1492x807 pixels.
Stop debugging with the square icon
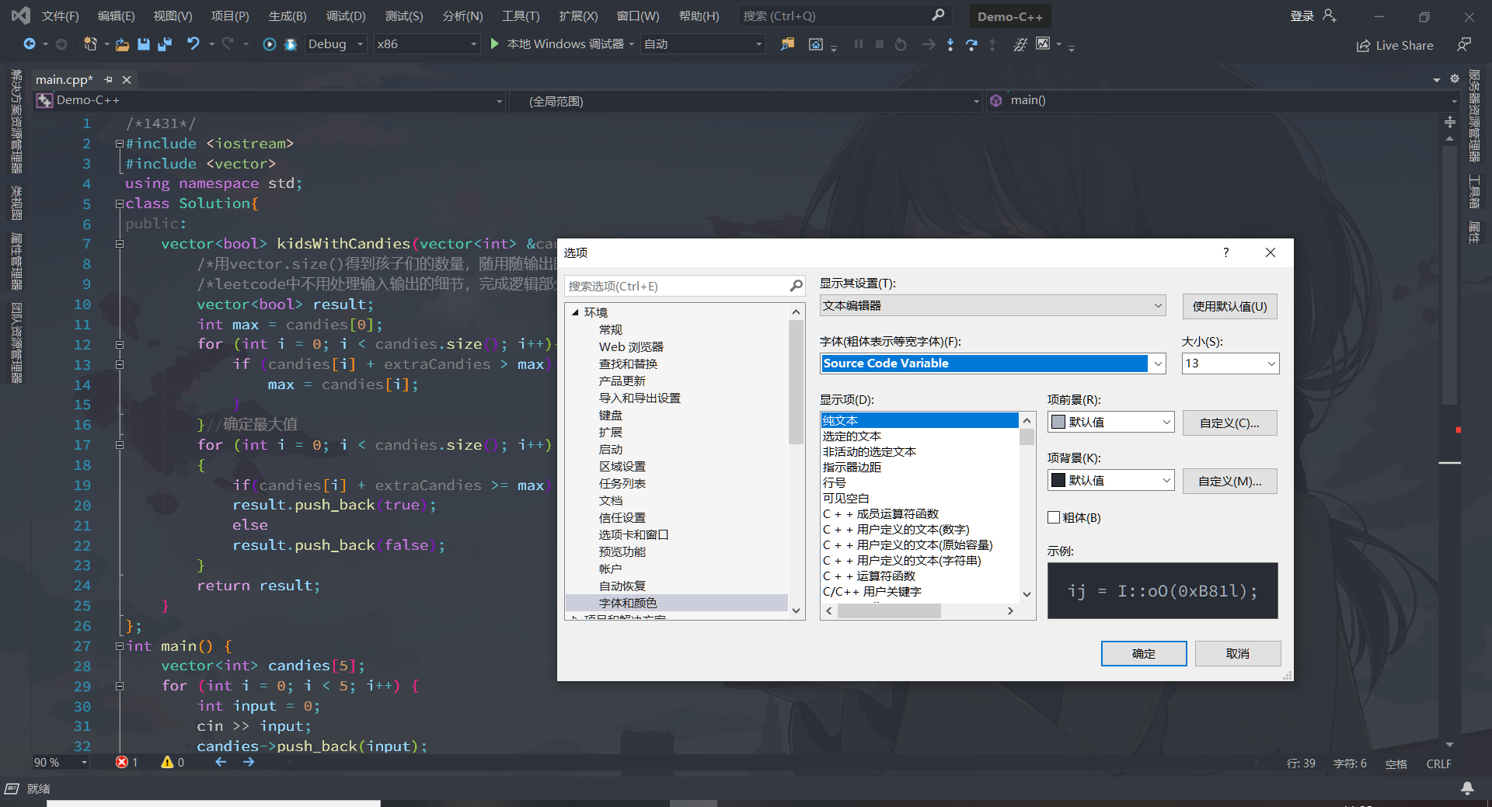pos(879,44)
